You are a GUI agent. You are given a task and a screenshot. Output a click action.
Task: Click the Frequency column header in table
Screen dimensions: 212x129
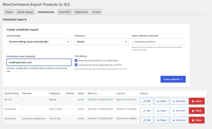(x=55, y=93)
